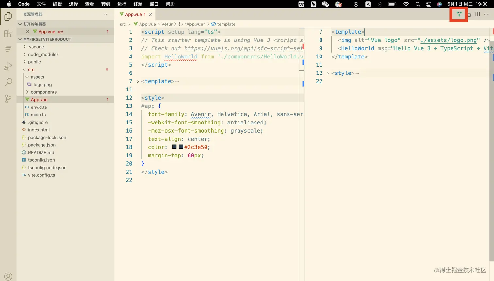The image size is (494, 281).
Task: Click the src breadcrumb above the editor
Action: [123, 24]
